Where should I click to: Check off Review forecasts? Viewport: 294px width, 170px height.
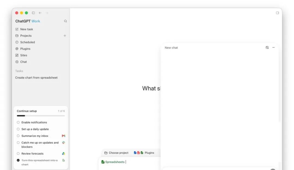pyautogui.click(x=18, y=153)
